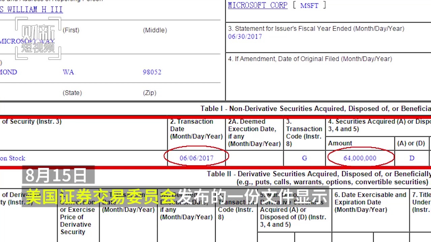Select '6. Date Exercisable and Expiration Date' header

[x=370, y=202]
